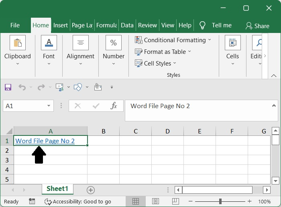Open the File menu tab
Image resolution: width=281 pixels, height=207 pixels.
(x=15, y=25)
